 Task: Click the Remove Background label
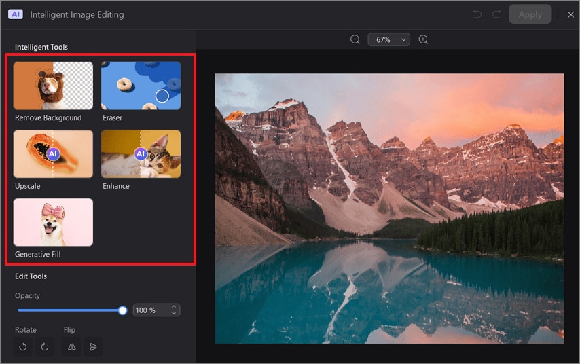[x=48, y=117]
